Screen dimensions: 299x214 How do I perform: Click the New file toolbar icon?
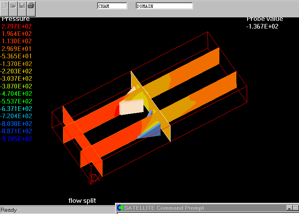pyautogui.click(x=5, y=6)
